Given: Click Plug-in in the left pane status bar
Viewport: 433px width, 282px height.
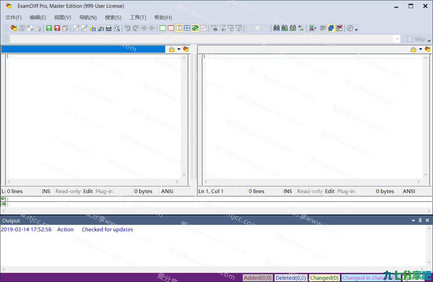Looking at the screenshot, I should pyautogui.click(x=104, y=191).
